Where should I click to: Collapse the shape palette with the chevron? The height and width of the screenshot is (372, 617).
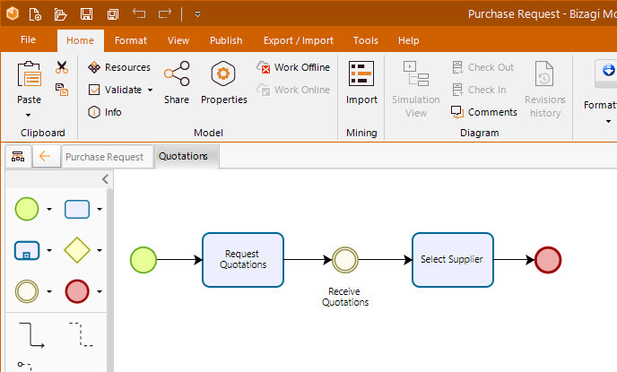(x=105, y=179)
